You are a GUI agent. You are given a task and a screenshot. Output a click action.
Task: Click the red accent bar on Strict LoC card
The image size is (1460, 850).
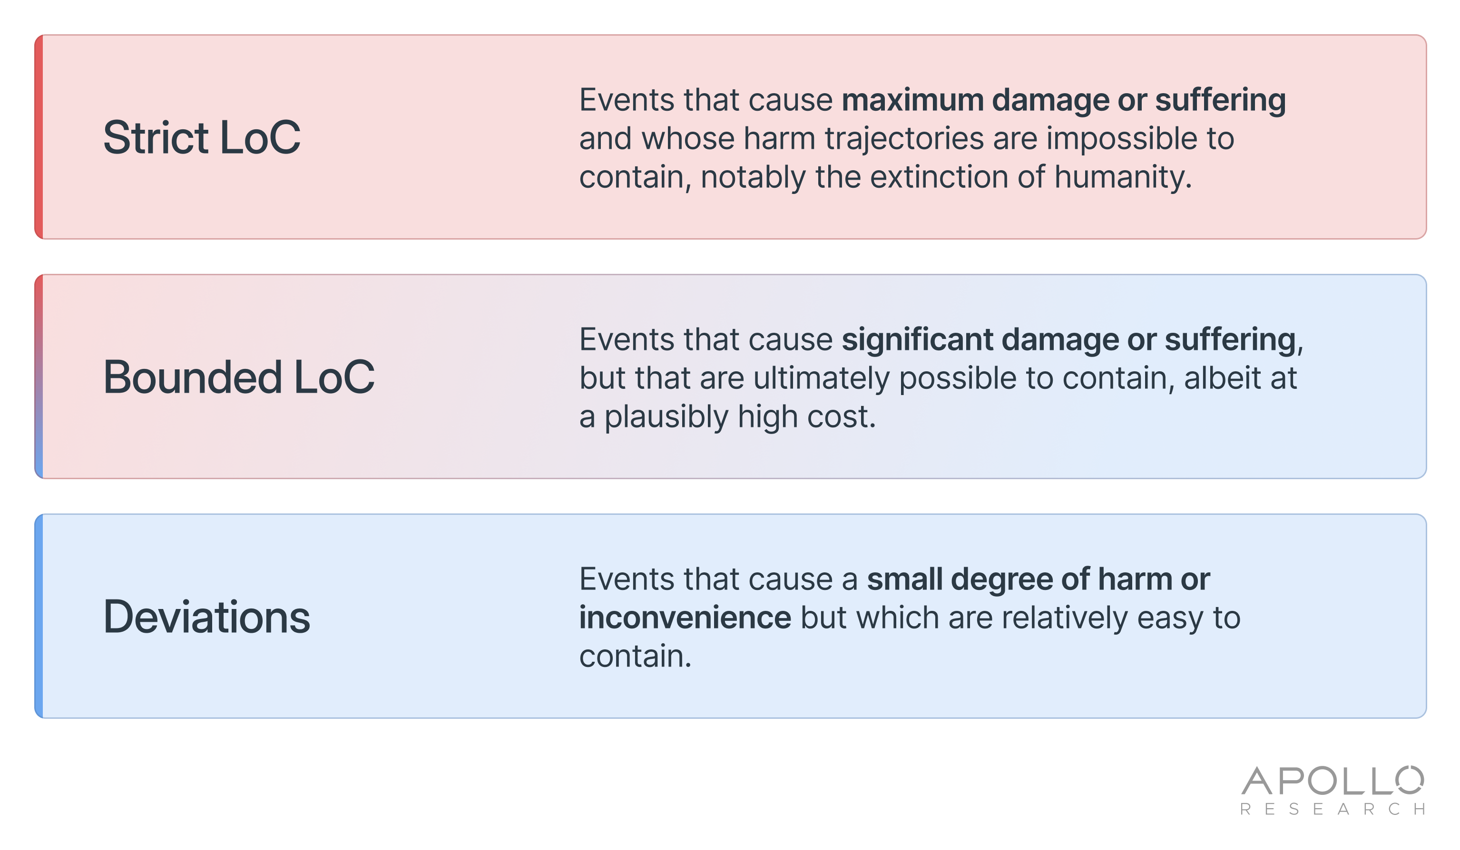pos(39,137)
